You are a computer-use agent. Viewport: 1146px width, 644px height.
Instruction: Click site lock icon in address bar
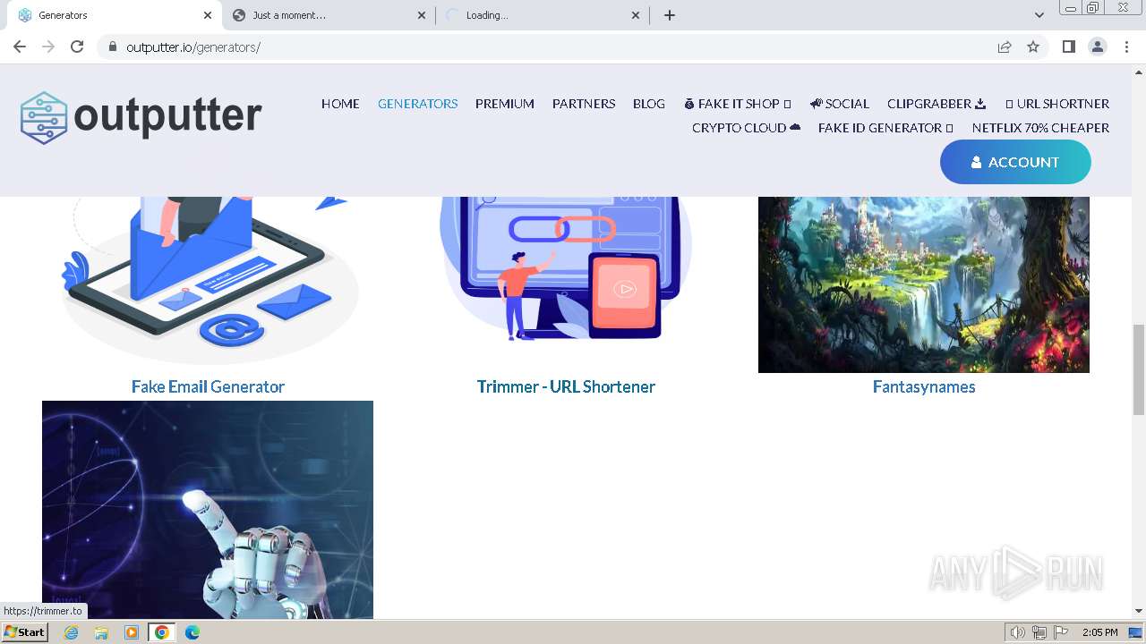(x=112, y=47)
